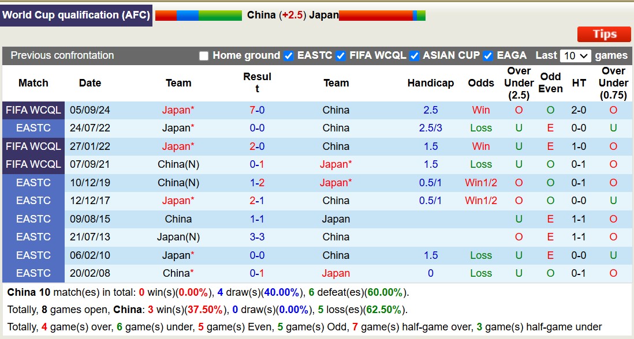The height and width of the screenshot is (339, 634).
Task: Open the 0-1 result from 20/02/08
Action: [257, 273]
